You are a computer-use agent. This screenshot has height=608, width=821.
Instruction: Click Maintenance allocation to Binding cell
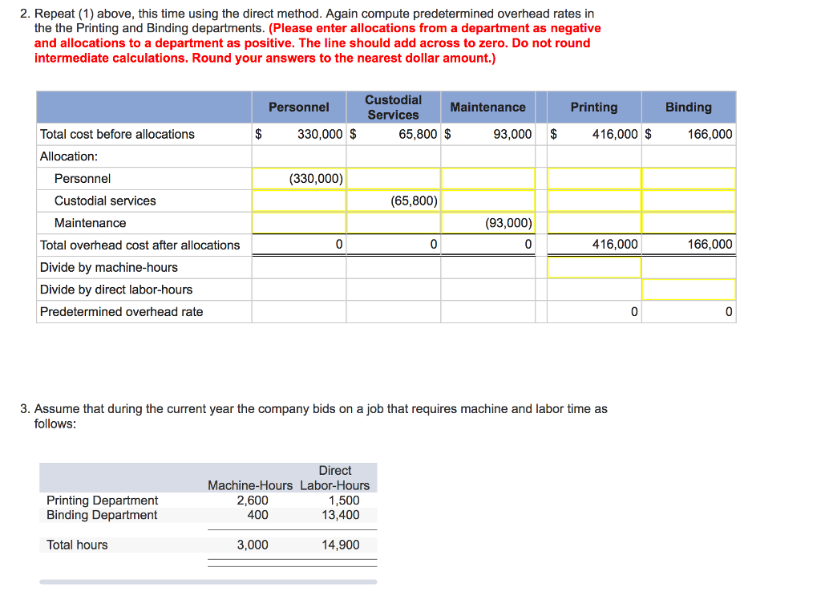click(689, 222)
